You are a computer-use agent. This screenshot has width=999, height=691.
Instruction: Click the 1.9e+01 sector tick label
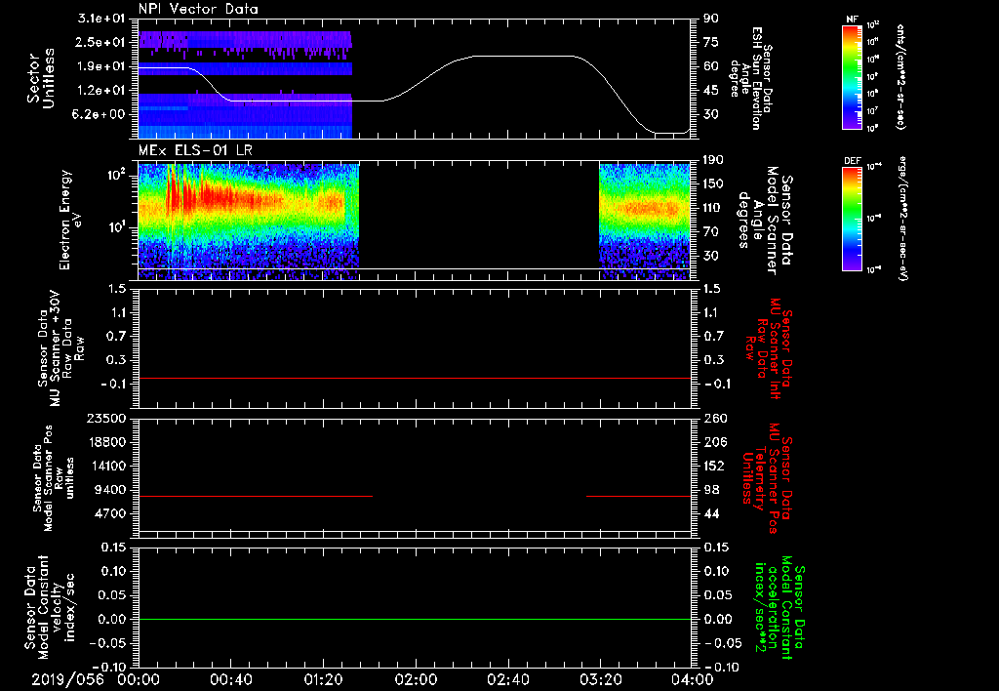[x=100, y=66]
